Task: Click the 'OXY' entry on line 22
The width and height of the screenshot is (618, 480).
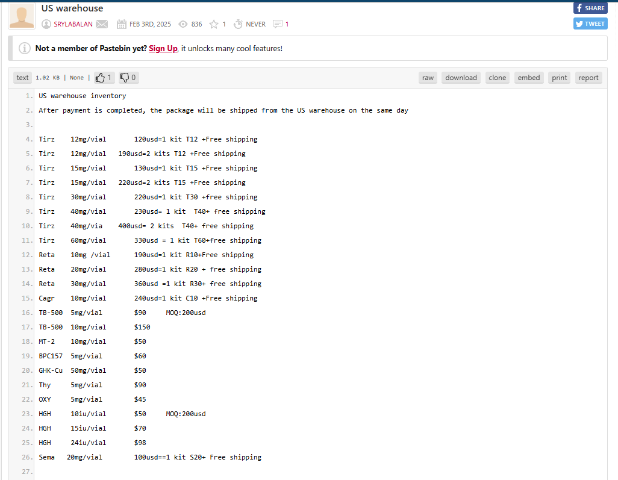Action: tap(45, 399)
